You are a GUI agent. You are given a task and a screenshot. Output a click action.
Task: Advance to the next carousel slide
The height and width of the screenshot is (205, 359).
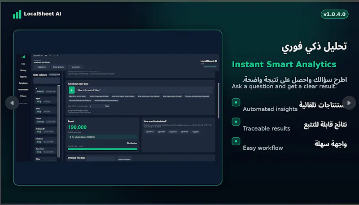349,103
